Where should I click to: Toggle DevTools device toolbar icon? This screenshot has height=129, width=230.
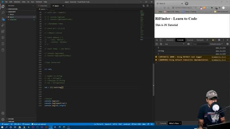click(x=161, y=40)
